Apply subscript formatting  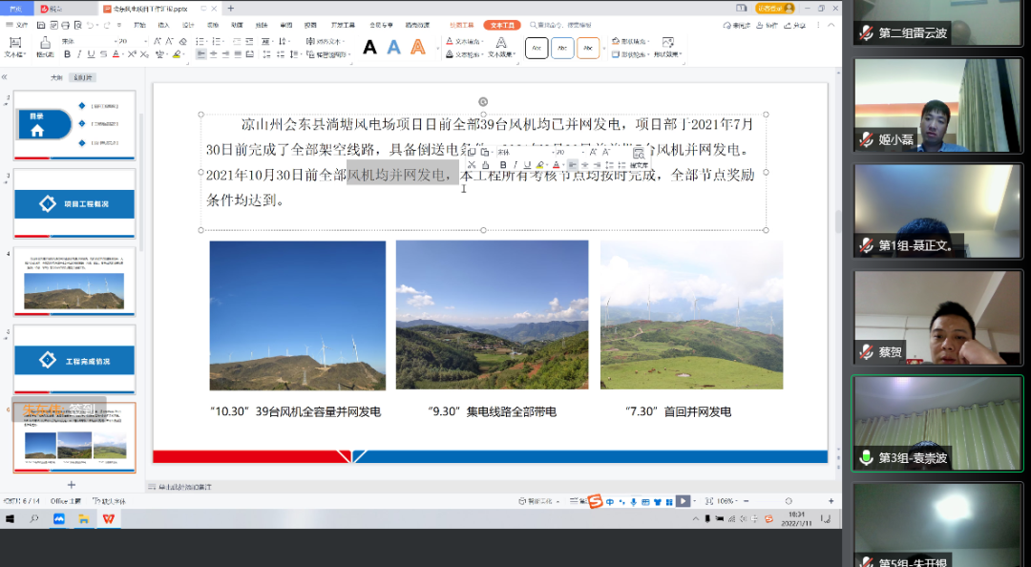point(144,54)
